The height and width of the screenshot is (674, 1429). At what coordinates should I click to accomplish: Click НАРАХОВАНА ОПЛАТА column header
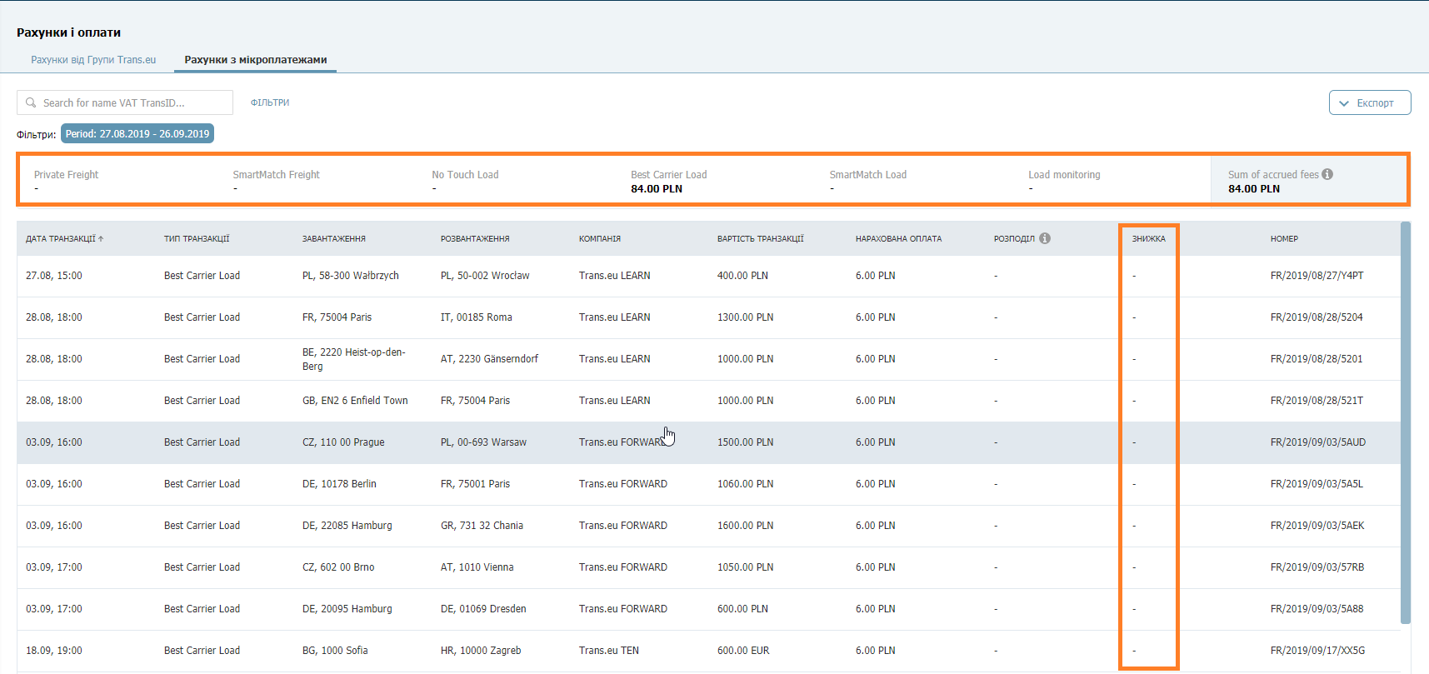click(x=898, y=238)
